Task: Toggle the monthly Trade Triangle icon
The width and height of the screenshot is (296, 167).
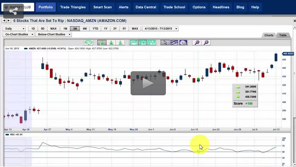Action: point(102,43)
